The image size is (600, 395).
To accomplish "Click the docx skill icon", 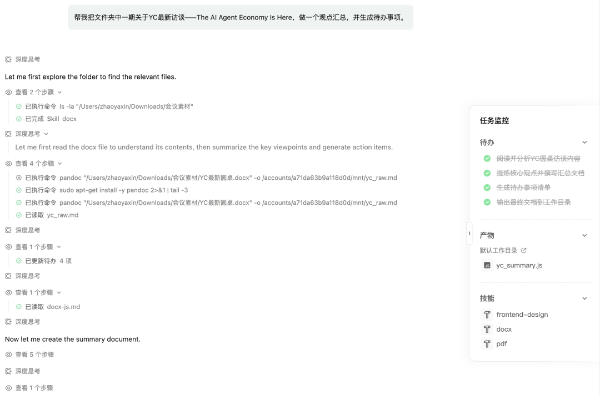I will 487,329.
